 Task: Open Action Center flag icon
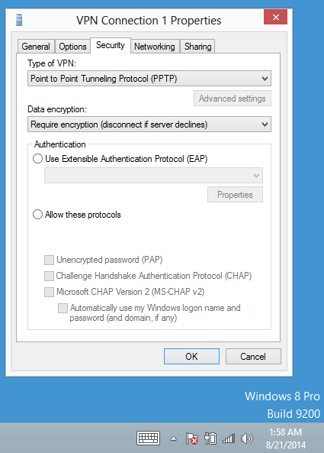click(x=191, y=438)
